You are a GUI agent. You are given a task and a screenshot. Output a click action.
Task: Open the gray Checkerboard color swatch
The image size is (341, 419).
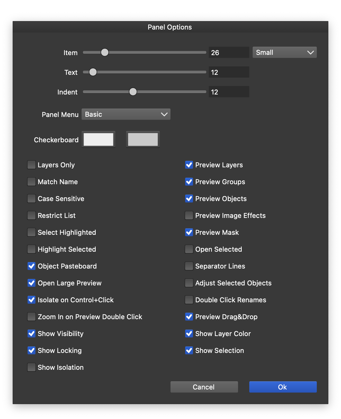coord(143,139)
